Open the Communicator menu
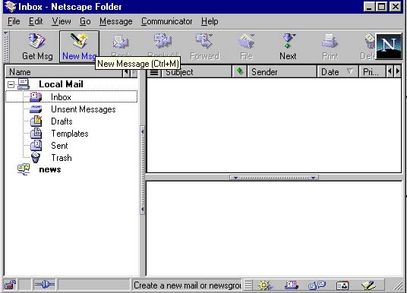This screenshot has height=293, width=407. 166,21
